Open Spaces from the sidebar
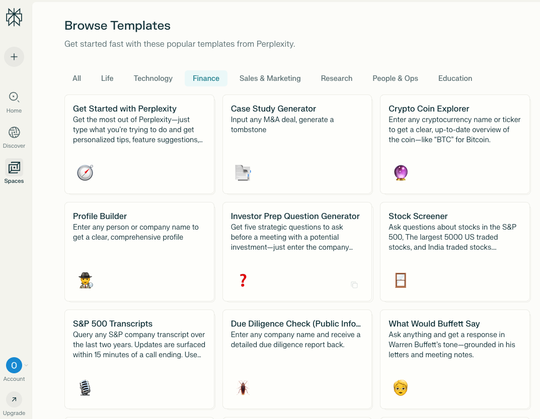The width and height of the screenshot is (540, 419). (14, 171)
